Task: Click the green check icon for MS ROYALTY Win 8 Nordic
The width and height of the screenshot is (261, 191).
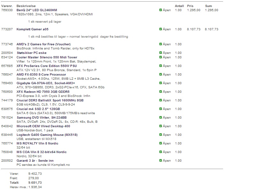Action: tap(161, 143)
